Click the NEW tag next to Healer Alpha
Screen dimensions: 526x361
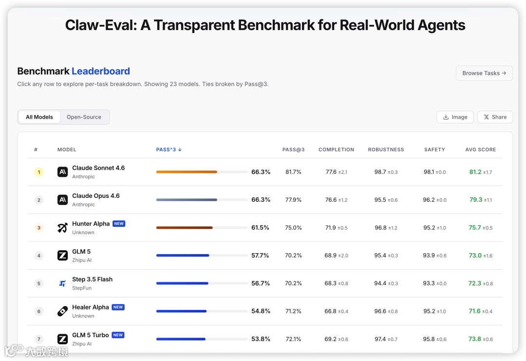[x=118, y=307]
